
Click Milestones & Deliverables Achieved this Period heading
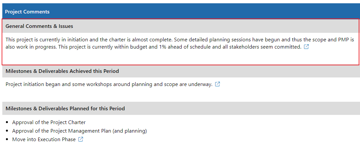coord(62,71)
